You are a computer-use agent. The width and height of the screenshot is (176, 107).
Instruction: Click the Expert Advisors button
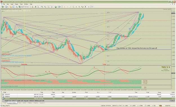pyautogui.click(x=24, y=7)
